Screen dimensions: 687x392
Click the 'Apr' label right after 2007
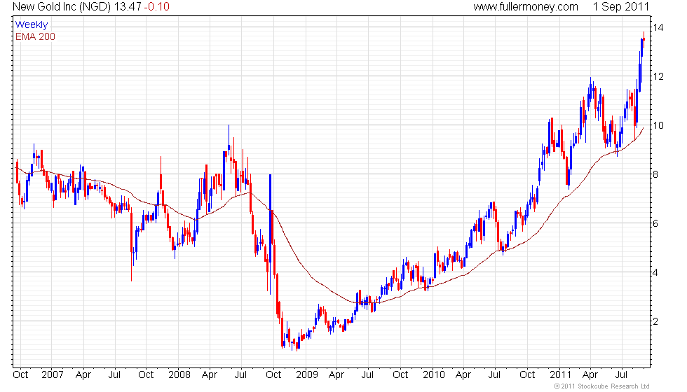click(83, 374)
